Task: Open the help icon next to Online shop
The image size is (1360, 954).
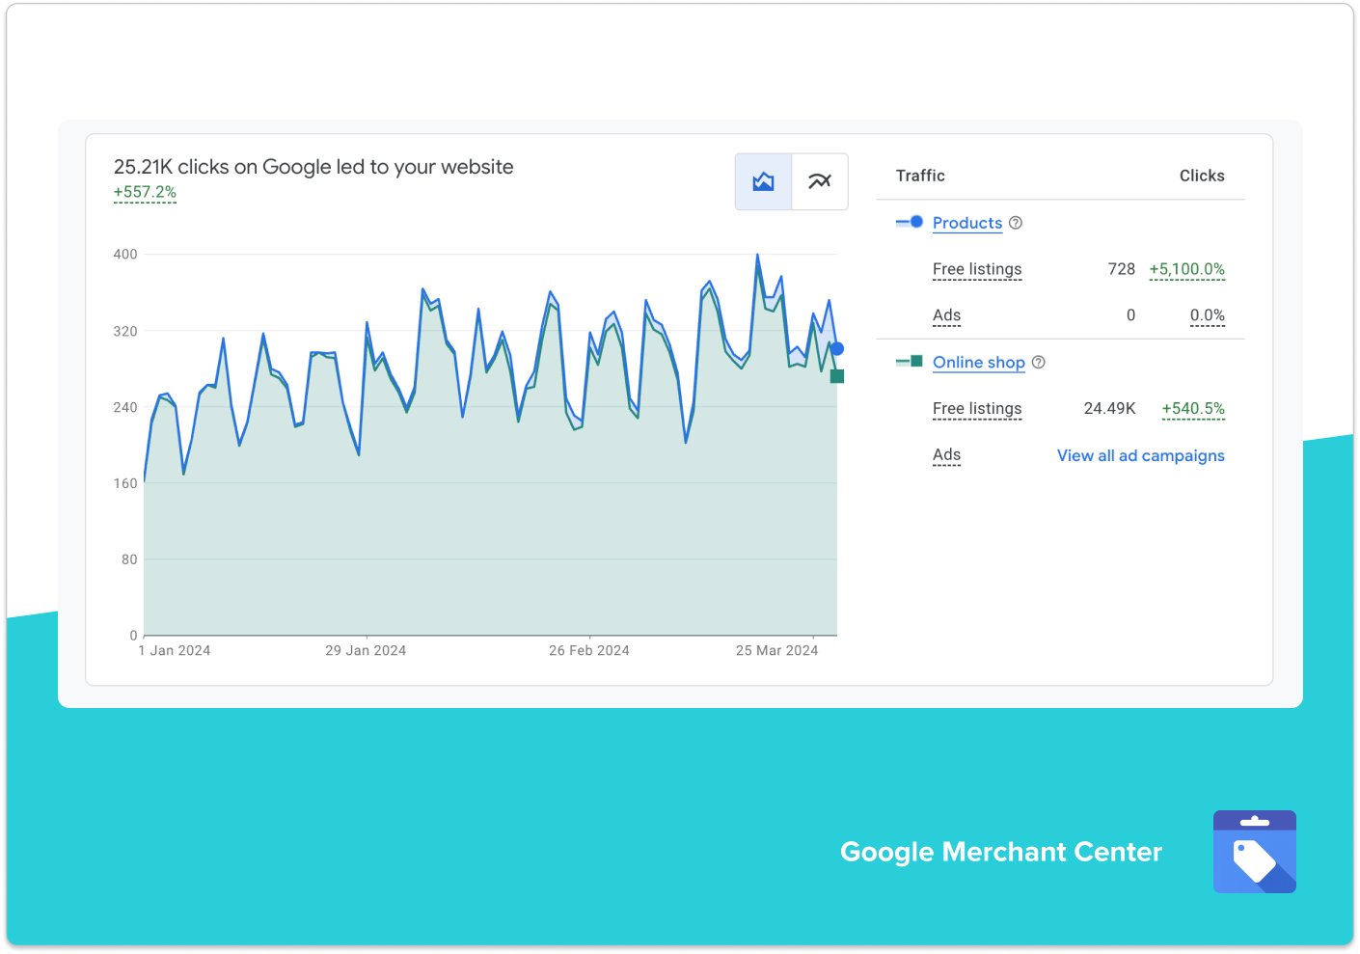Action: [x=1038, y=363]
